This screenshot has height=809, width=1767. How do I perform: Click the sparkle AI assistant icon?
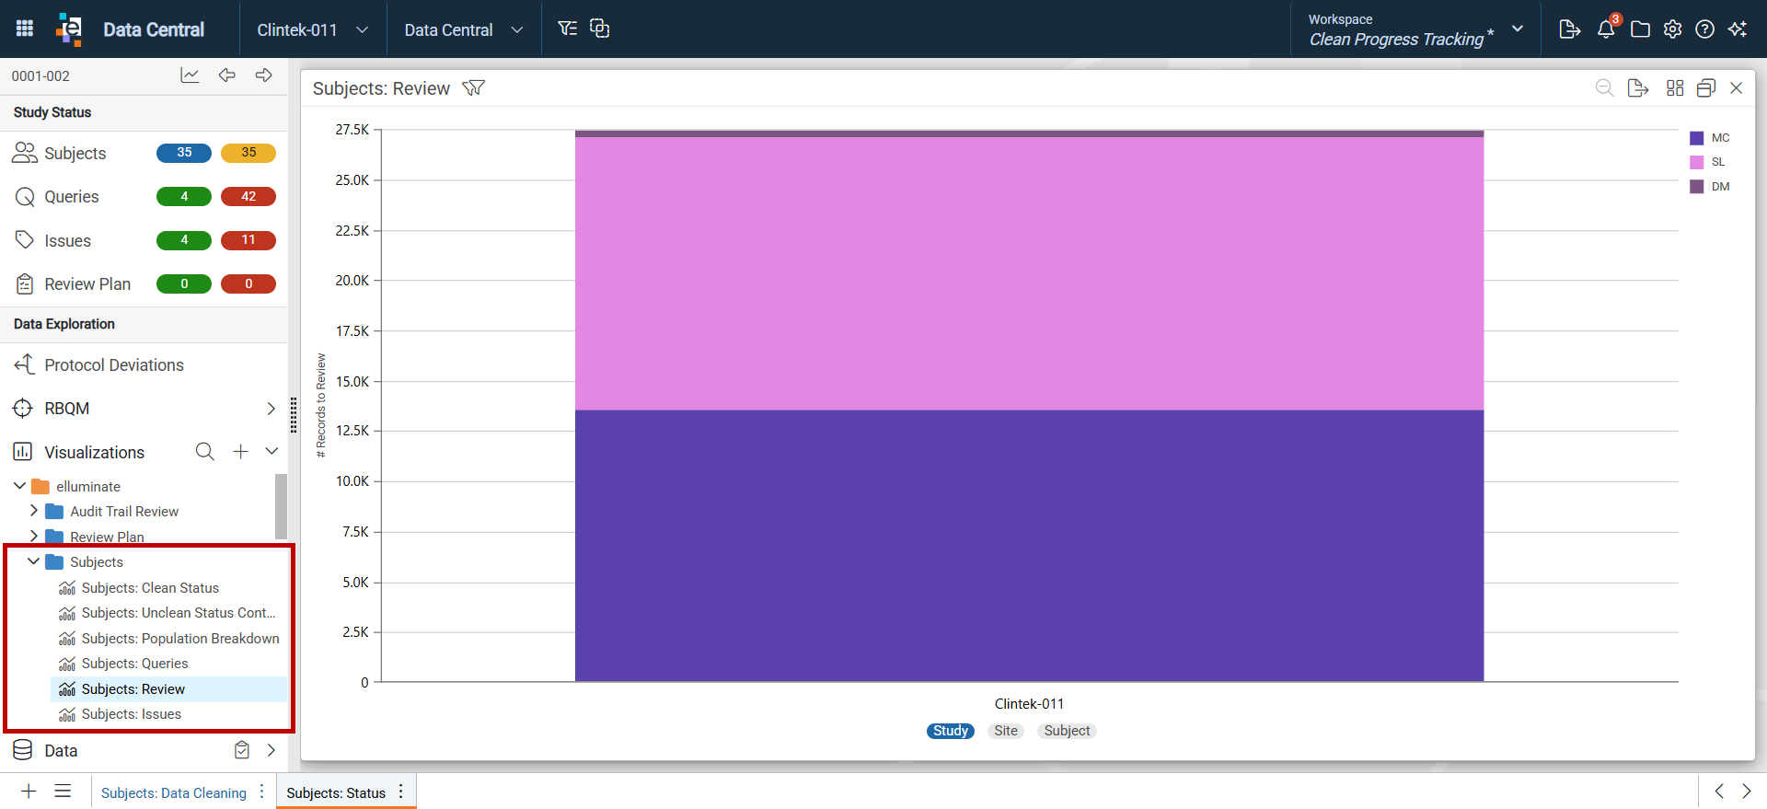pyautogui.click(x=1738, y=29)
